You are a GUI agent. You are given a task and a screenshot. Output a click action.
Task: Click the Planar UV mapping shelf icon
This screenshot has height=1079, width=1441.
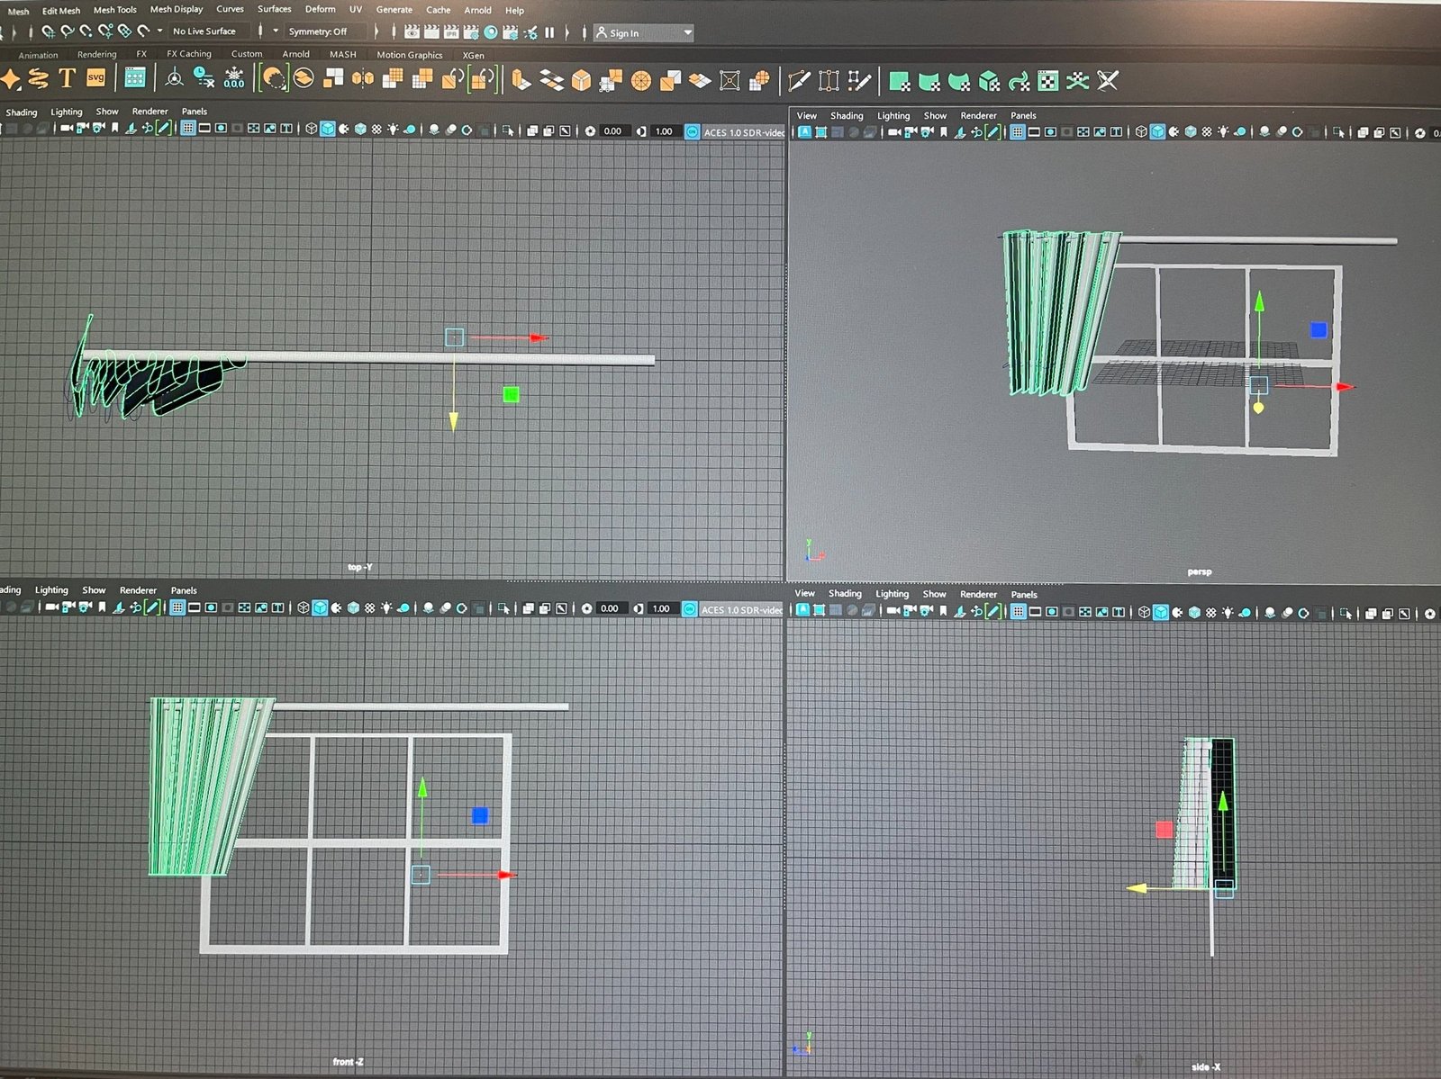point(899,82)
